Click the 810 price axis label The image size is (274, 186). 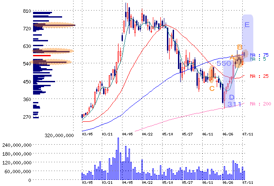click(x=27, y=11)
